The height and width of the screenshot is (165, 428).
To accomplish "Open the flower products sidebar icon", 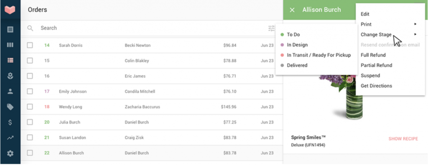I will tap(10, 76).
